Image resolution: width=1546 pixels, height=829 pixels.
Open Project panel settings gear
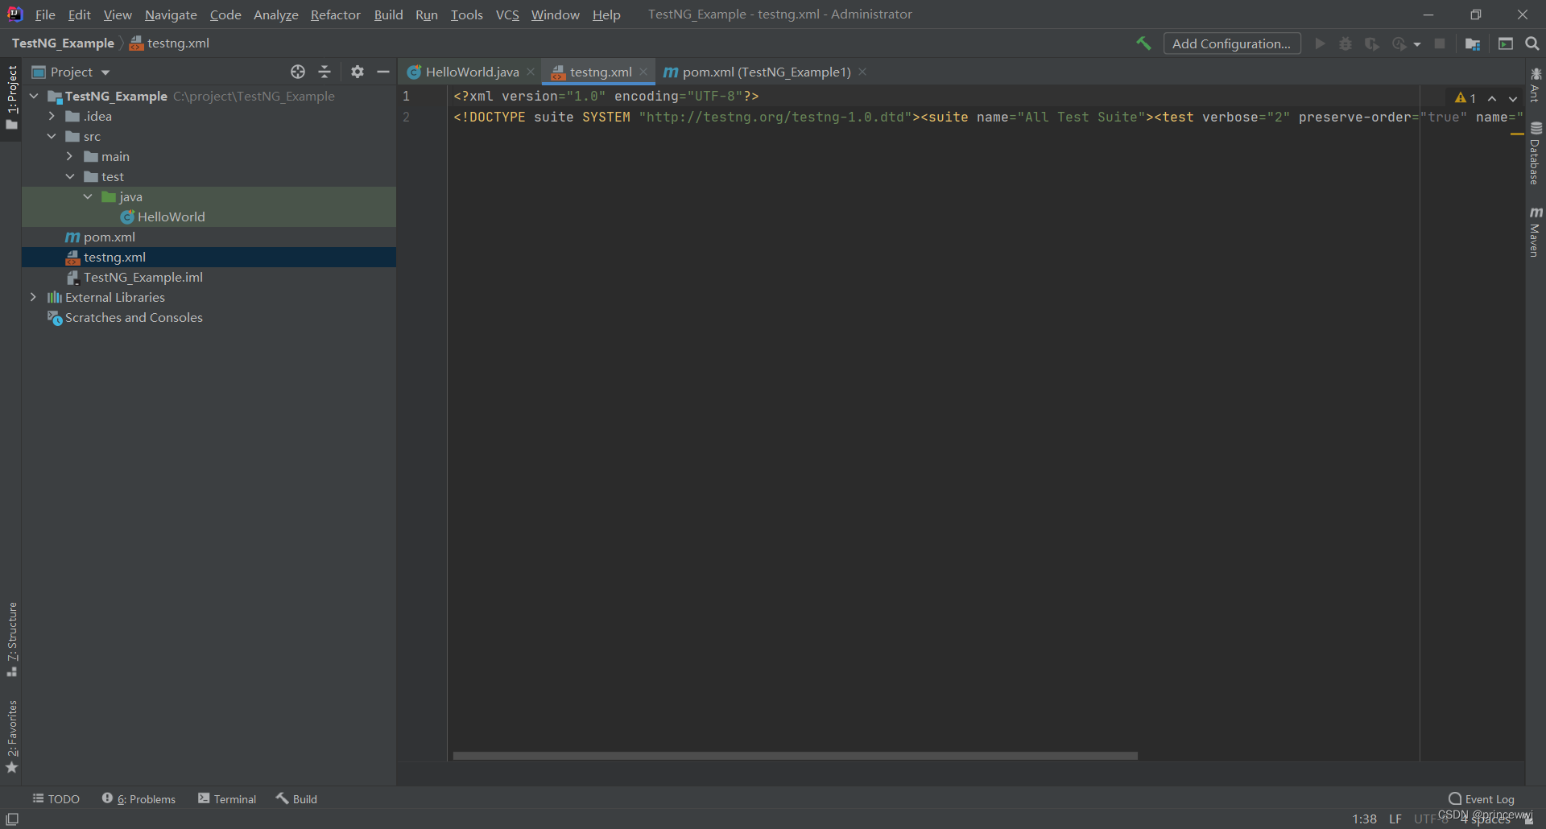pyautogui.click(x=358, y=72)
